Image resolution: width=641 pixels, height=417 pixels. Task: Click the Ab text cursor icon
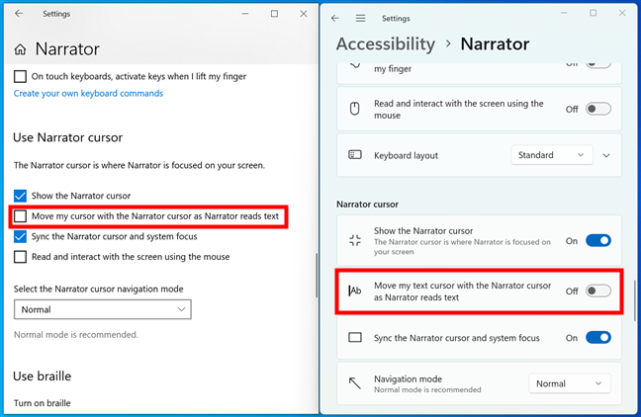(x=355, y=291)
